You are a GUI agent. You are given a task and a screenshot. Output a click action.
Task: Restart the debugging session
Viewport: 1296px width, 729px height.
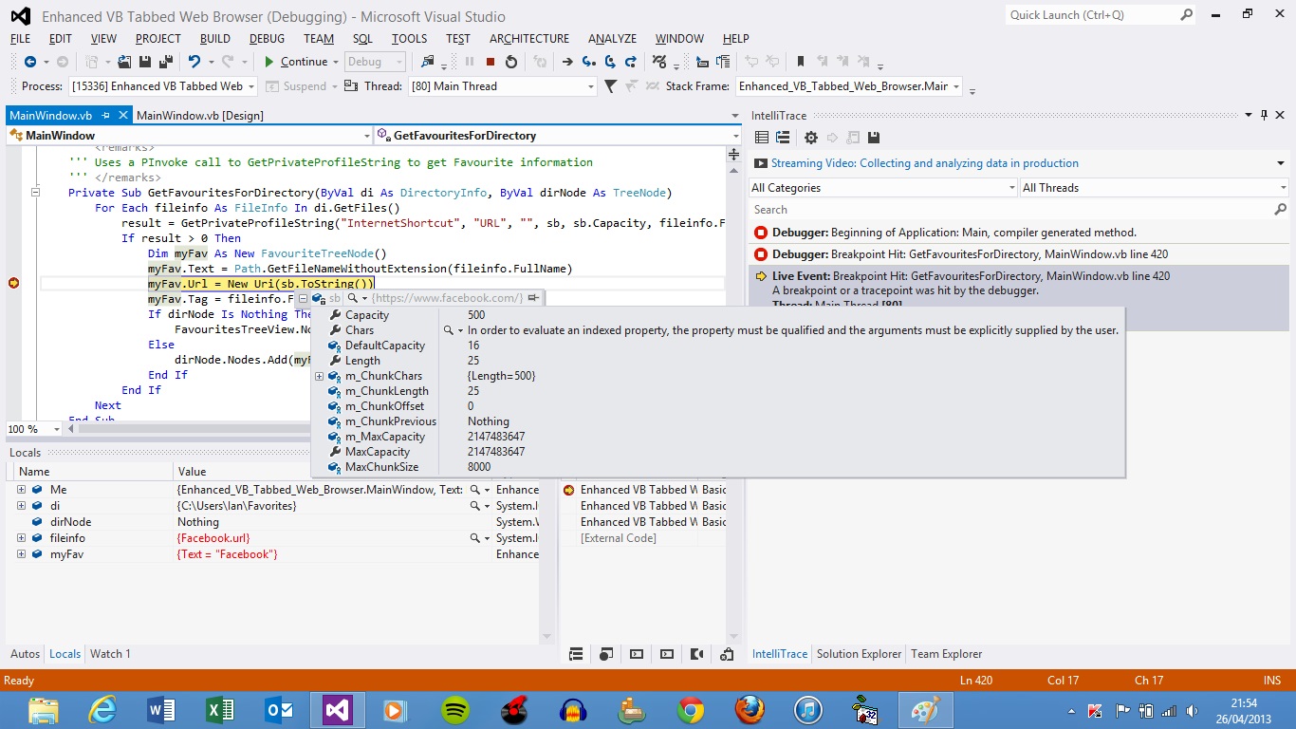(511, 62)
